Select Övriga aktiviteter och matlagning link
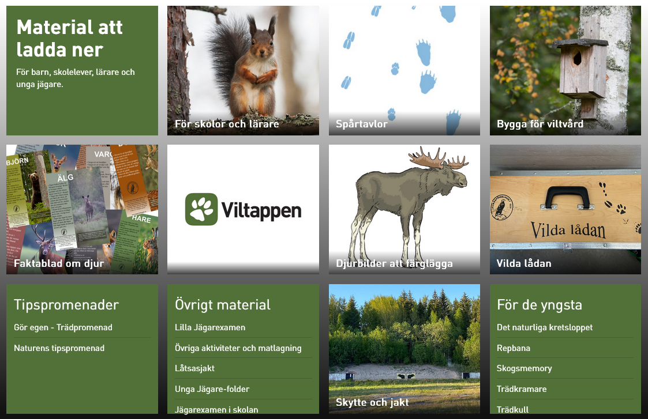648x419 pixels. pyautogui.click(x=238, y=348)
